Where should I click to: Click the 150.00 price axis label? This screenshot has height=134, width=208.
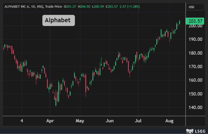pos(195,94)
